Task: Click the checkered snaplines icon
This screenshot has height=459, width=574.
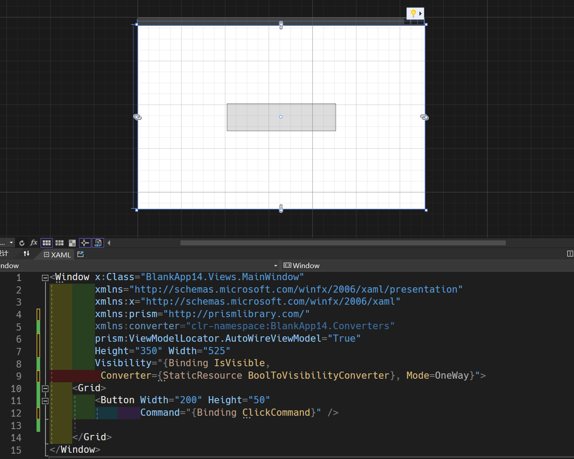Action: pyautogui.click(x=72, y=243)
